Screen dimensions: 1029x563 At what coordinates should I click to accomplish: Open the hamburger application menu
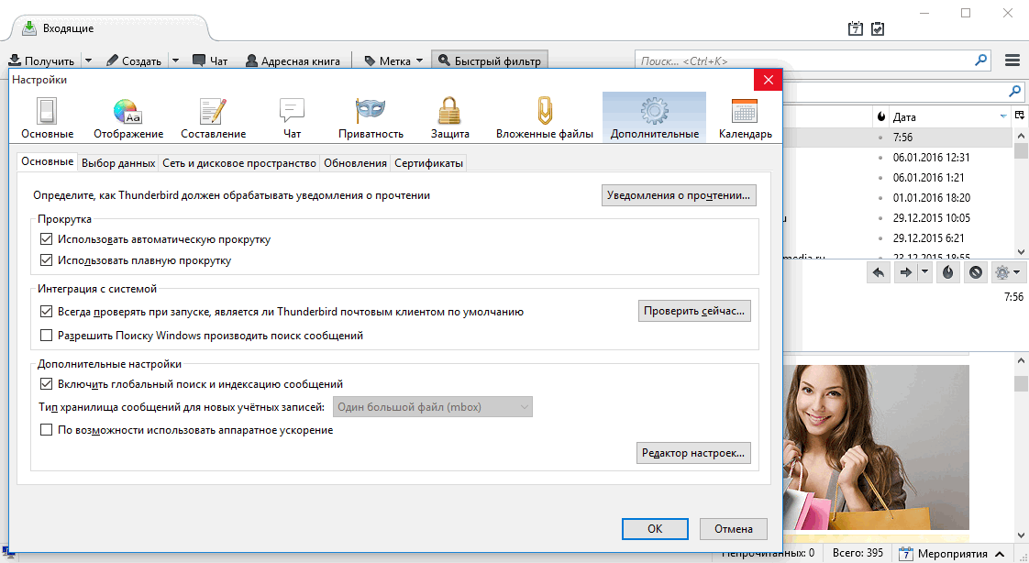coord(1012,61)
